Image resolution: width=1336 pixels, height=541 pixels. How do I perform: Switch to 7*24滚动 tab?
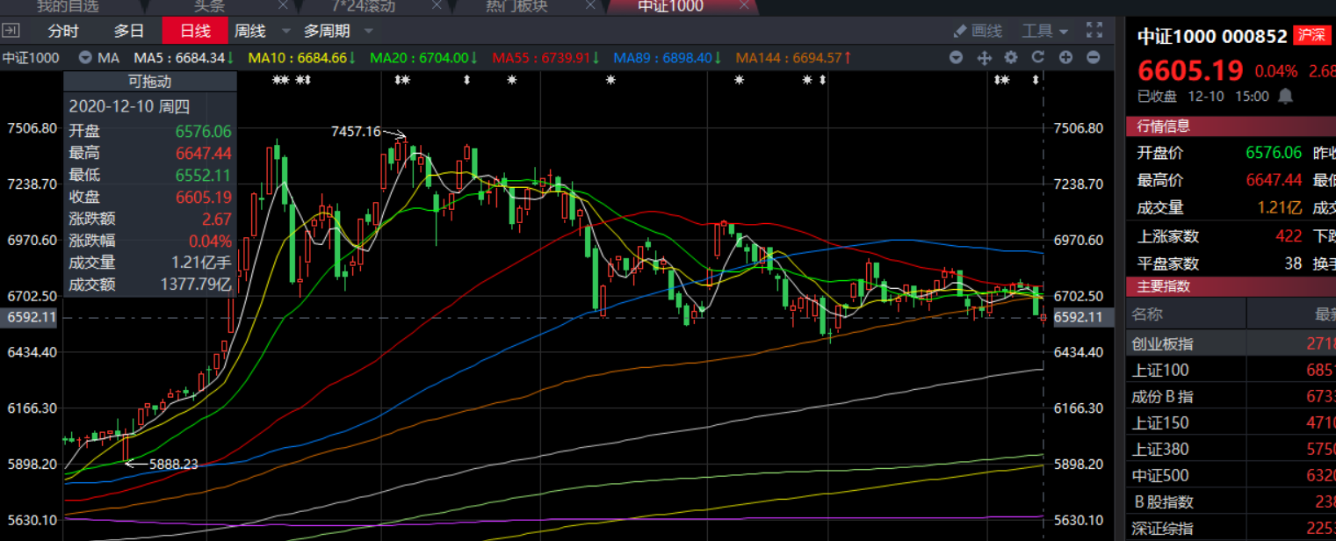(364, 5)
